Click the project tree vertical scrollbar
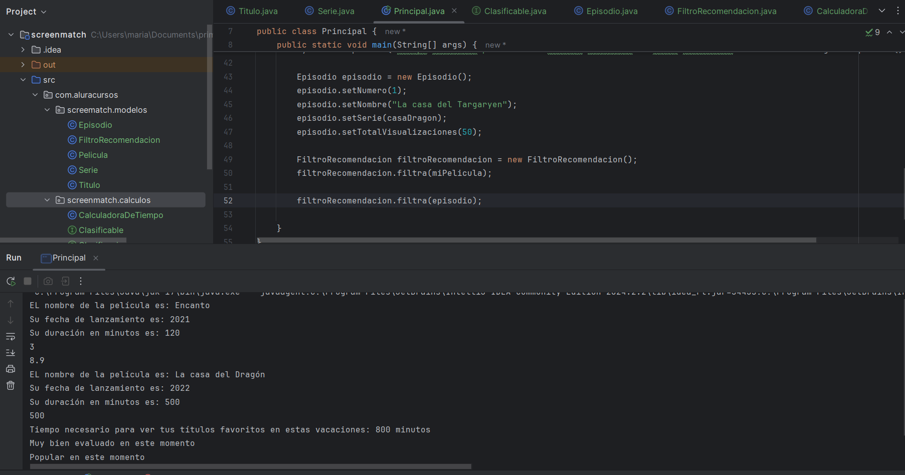The height and width of the screenshot is (475, 905). 209,97
